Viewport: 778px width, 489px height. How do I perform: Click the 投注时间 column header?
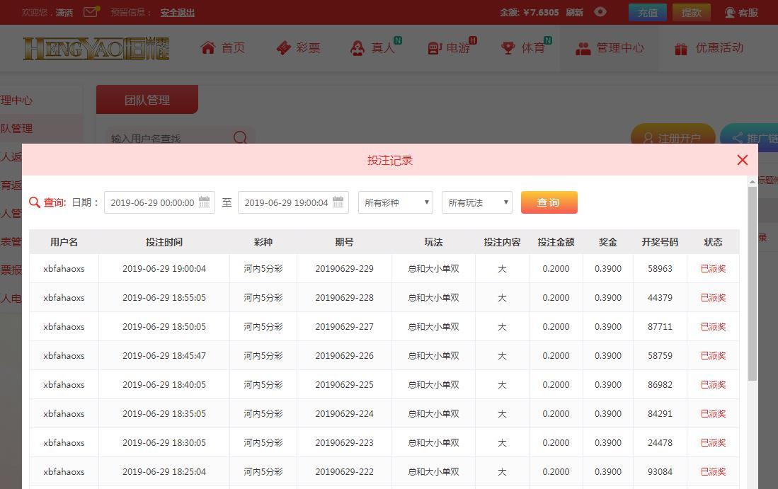164,242
